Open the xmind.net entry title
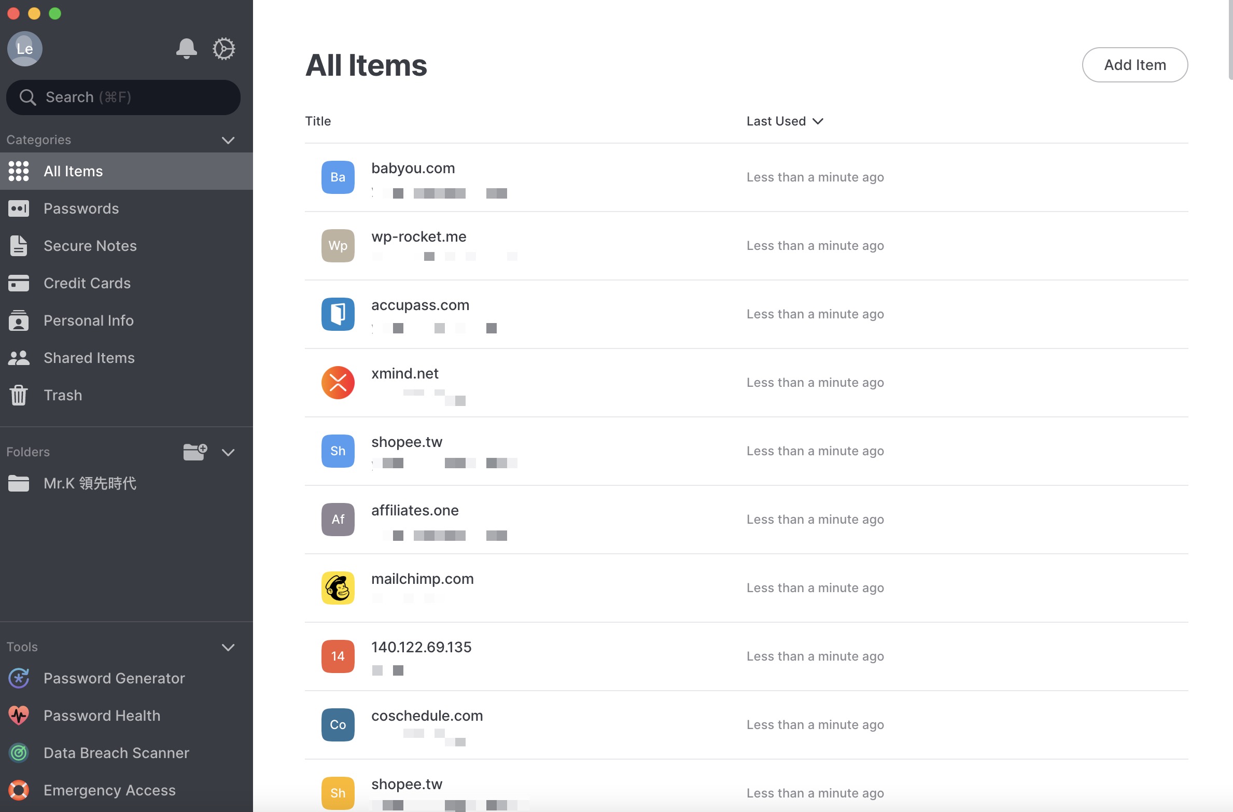The height and width of the screenshot is (812, 1233). point(405,373)
